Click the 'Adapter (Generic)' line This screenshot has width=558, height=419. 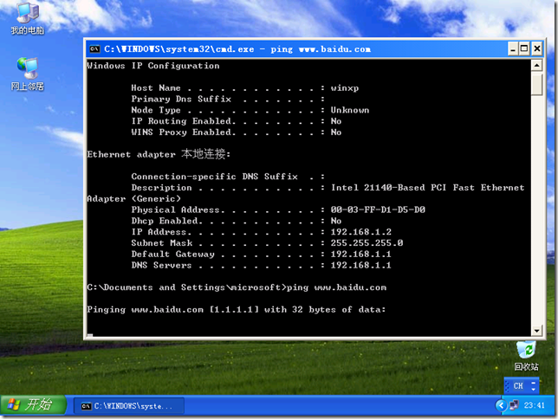[133, 198]
